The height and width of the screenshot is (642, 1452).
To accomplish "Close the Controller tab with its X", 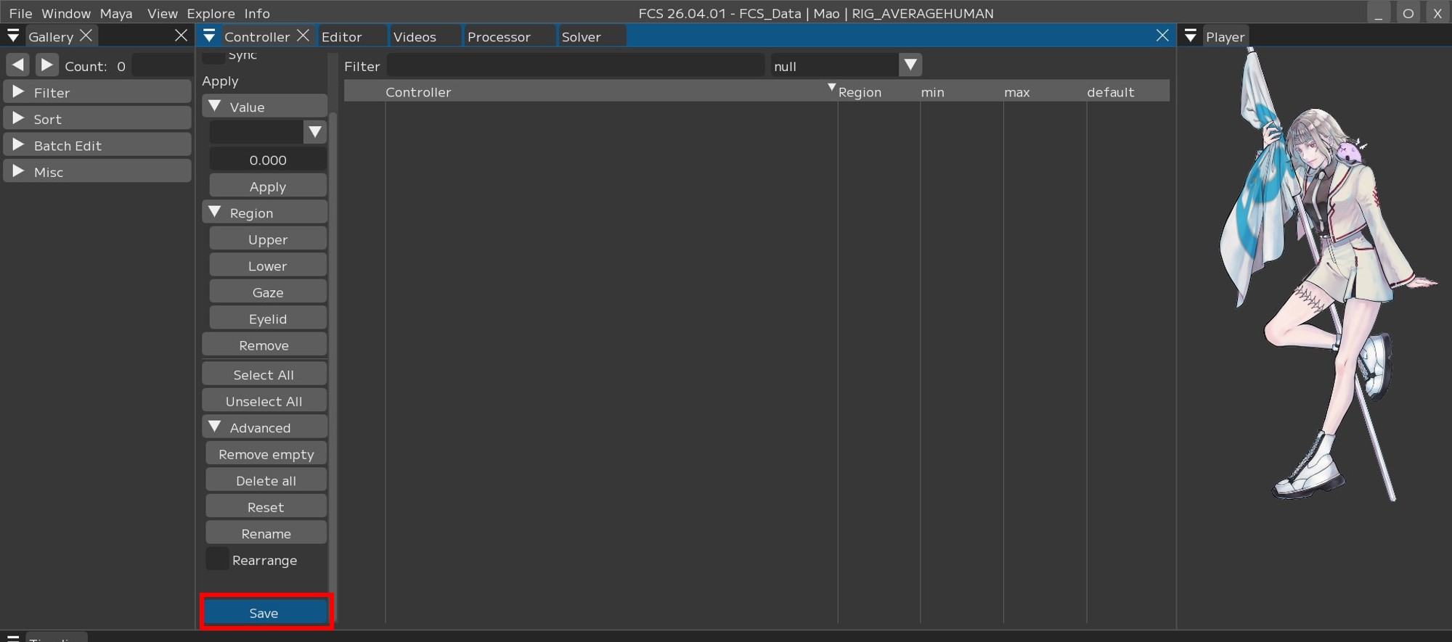I will pyautogui.click(x=303, y=36).
